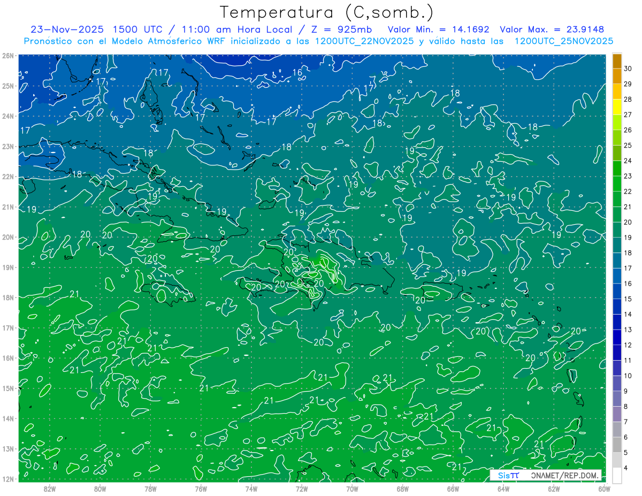Click the "22N" latitude axis label
The width and height of the screenshot is (642, 496).
[x=7, y=177]
